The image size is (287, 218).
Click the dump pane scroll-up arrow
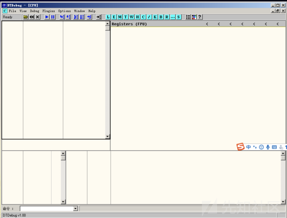[x=63, y=153]
